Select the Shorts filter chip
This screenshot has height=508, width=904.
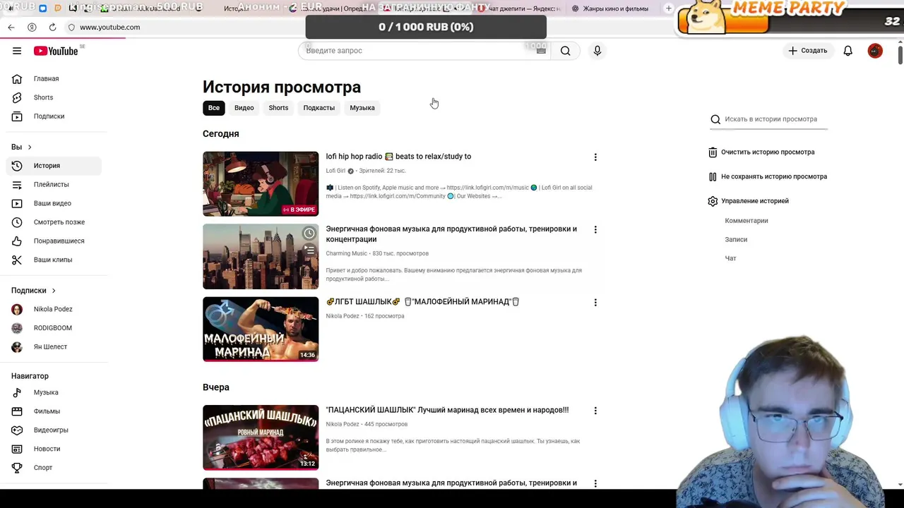[278, 108]
